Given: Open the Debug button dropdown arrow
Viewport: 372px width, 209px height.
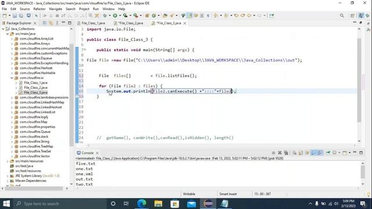Looking at the screenshot, I should pos(109,16).
